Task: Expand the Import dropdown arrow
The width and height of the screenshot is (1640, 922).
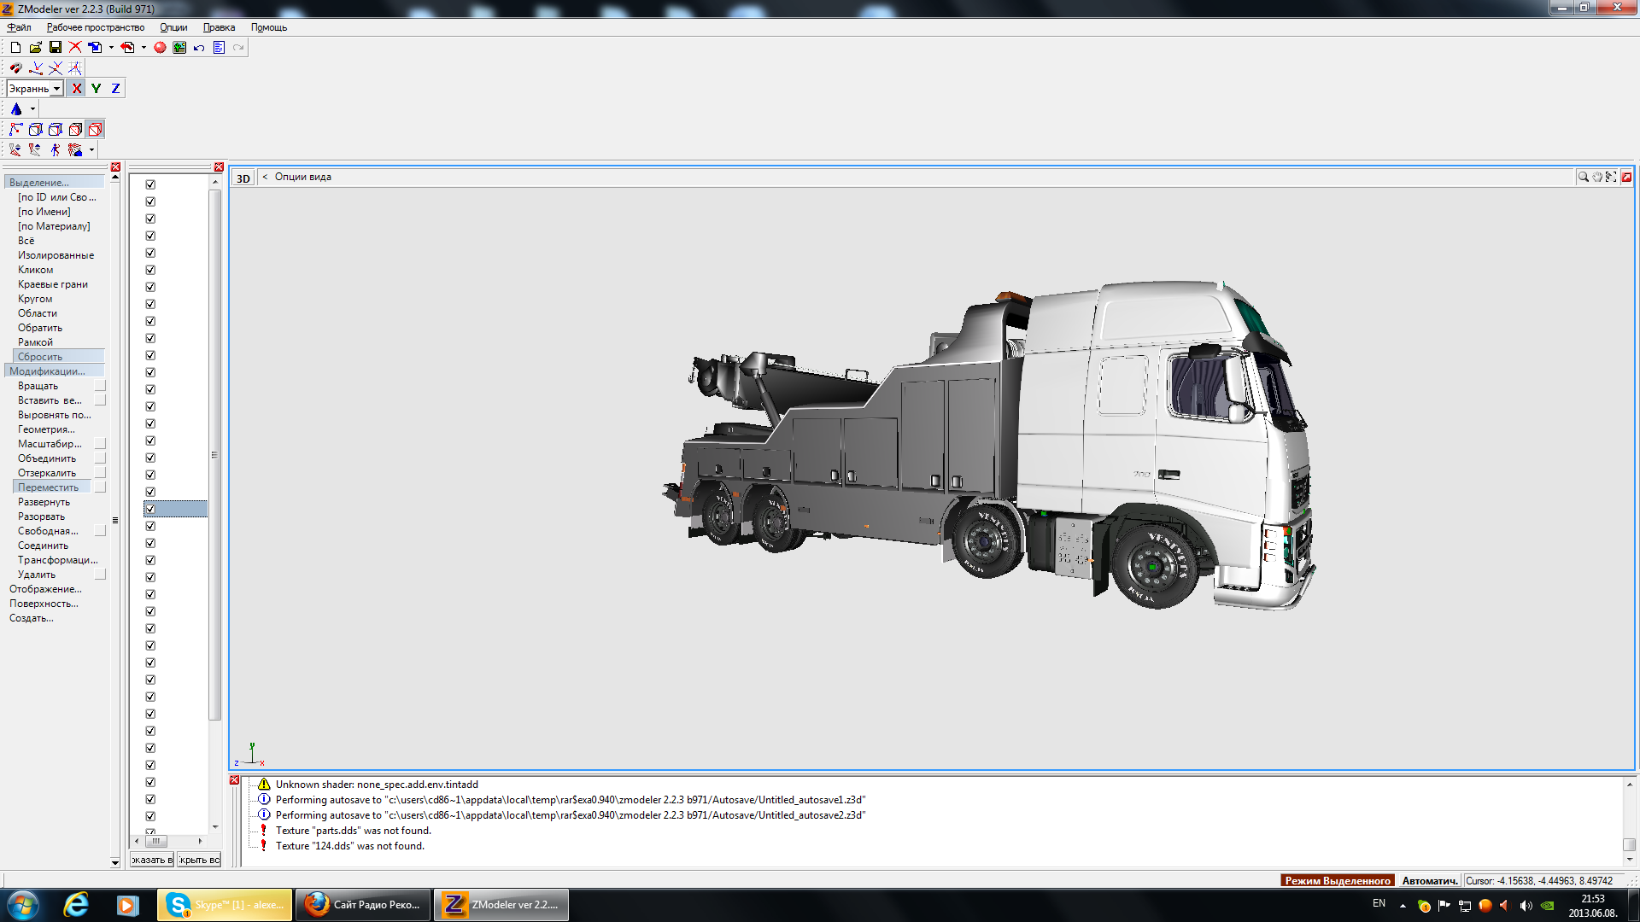Action: pos(111,48)
